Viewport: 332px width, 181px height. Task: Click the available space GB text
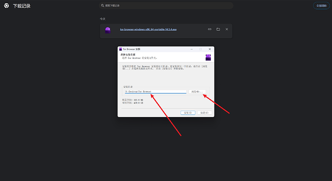[x=132, y=103]
